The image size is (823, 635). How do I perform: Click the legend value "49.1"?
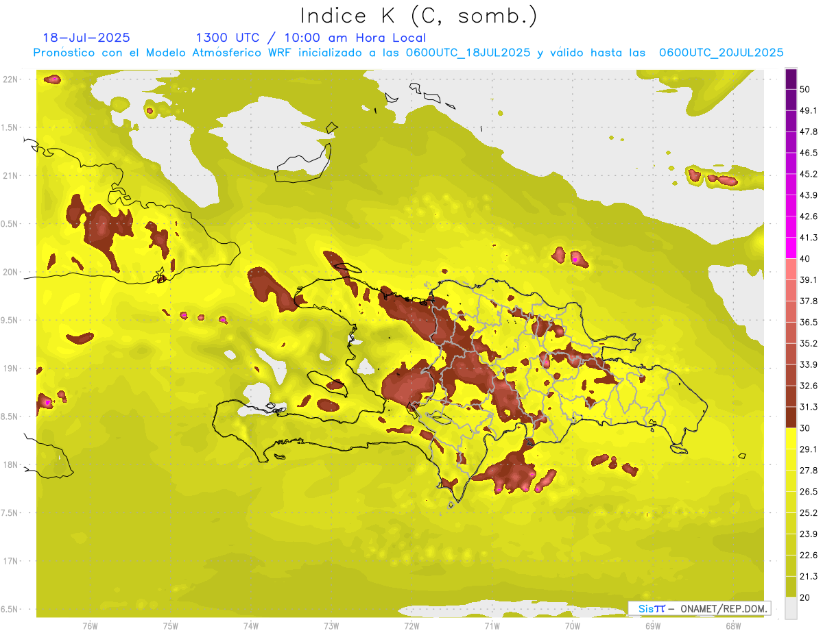point(809,111)
